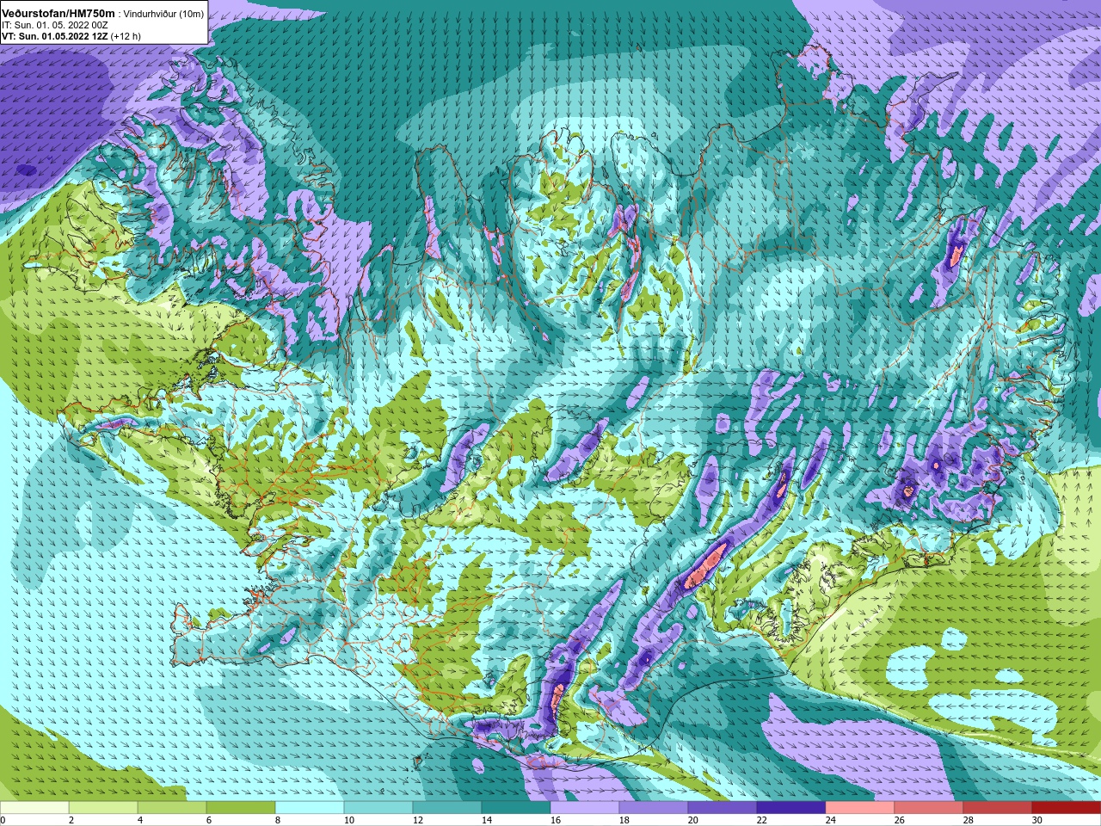The height and width of the screenshot is (826, 1101).
Task: Click the legend value label 8
Action: point(278,820)
